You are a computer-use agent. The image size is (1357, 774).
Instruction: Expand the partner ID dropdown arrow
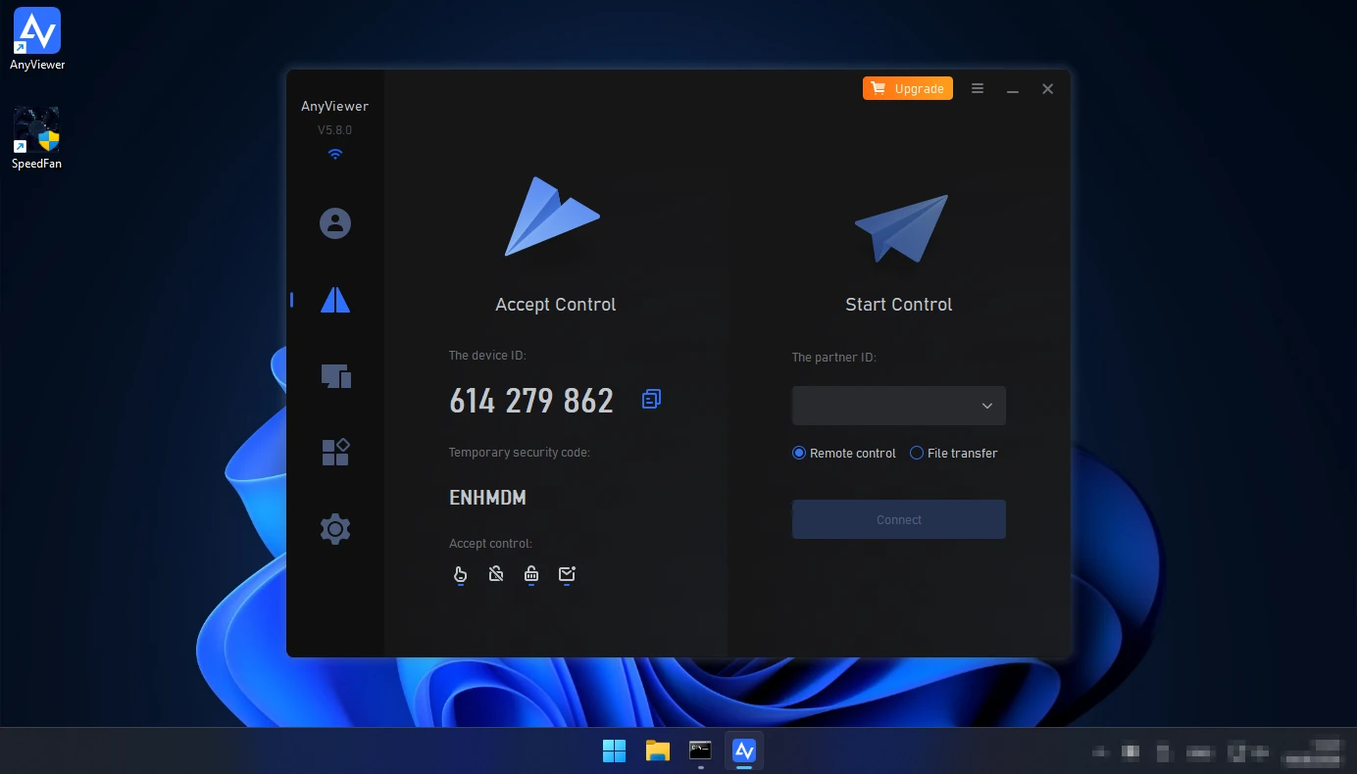coord(987,406)
